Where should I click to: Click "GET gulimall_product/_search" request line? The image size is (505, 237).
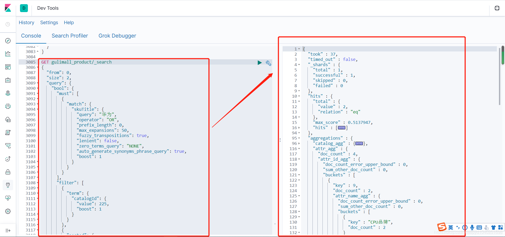(77, 62)
